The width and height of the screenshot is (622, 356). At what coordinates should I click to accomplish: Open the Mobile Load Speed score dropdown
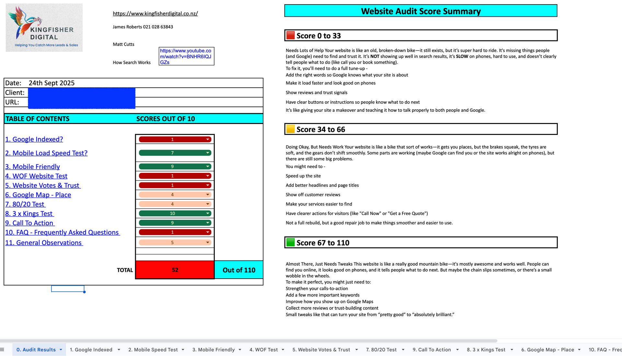[208, 153]
